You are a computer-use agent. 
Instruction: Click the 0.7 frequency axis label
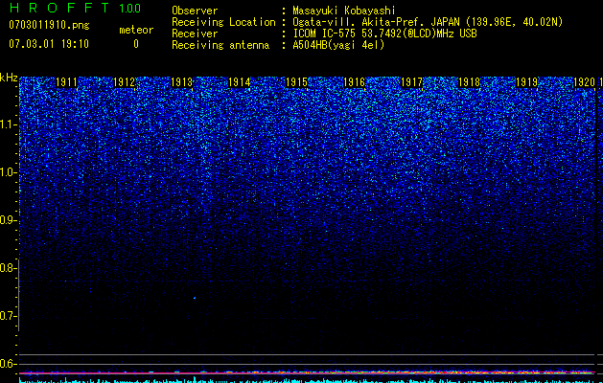pos(8,316)
